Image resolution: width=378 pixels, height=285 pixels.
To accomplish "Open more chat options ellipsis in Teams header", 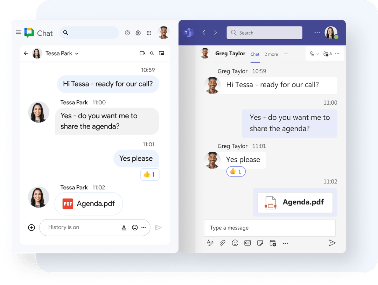I will pos(337,54).
